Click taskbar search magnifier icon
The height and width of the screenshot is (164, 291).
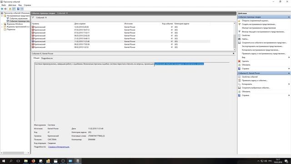[11, 161]
